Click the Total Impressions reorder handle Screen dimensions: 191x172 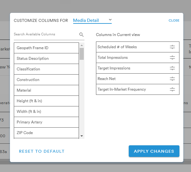point(172,58)
